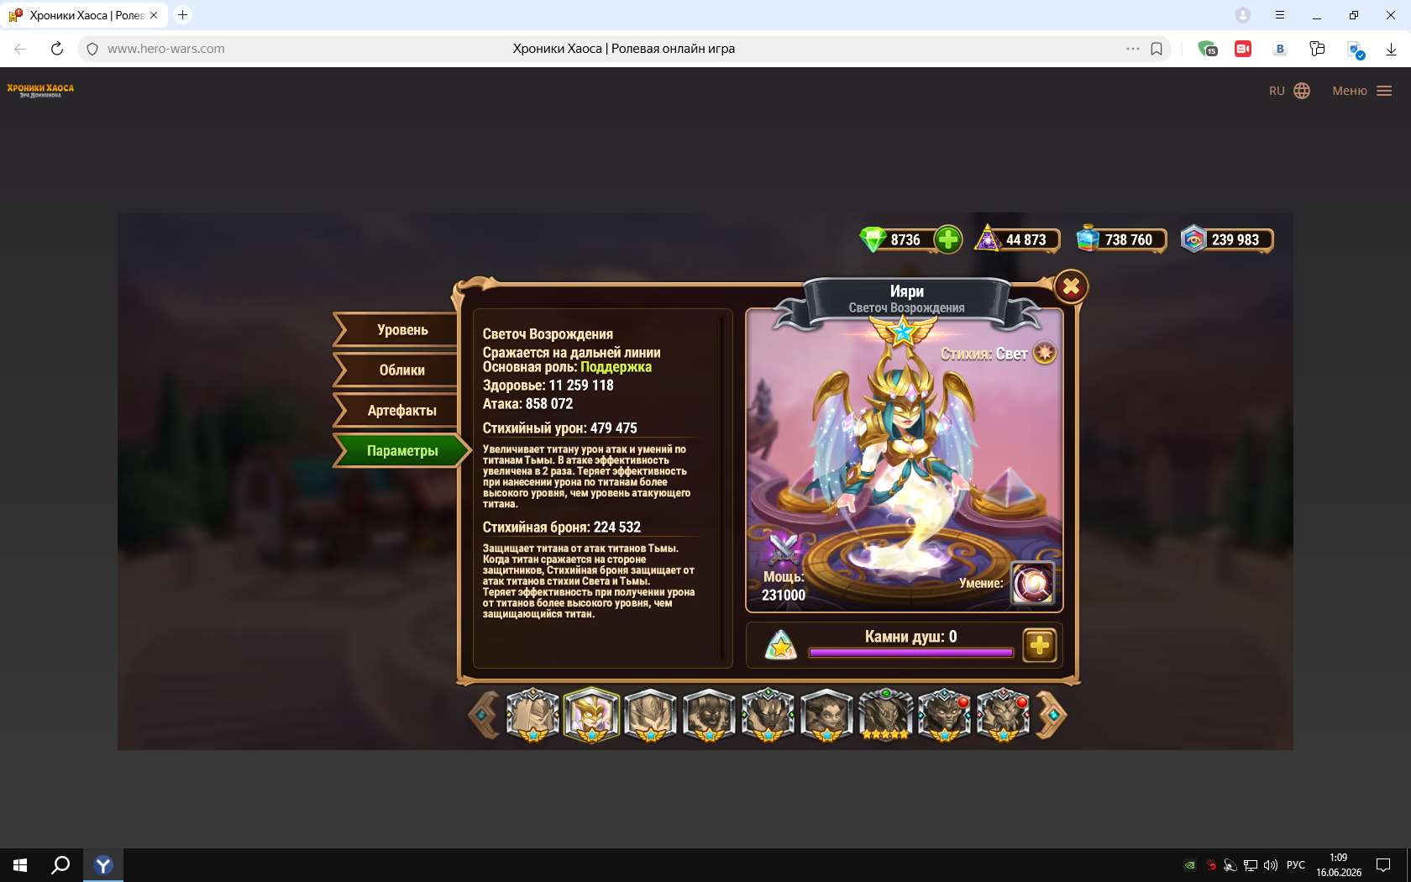Select the last titan portrait with red dot
This screenshot has height=882, width=1411.
(1003, 715)
